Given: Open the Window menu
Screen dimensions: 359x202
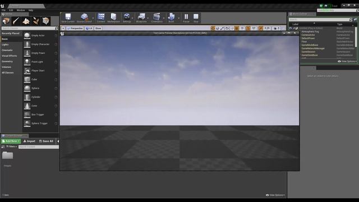Looking at the screenshot, I should pyautogui.click(x=21, y=10).
